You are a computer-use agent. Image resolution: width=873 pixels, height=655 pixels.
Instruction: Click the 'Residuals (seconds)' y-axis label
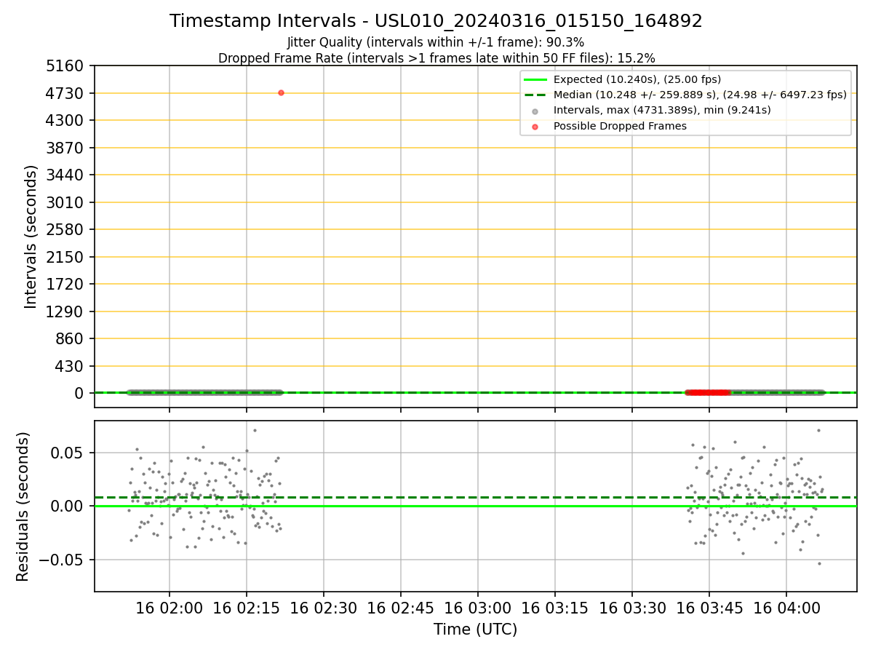tap(23, 507)
